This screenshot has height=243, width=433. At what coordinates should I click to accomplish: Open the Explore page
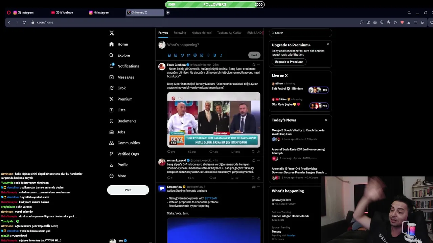[x=120, y=55]
